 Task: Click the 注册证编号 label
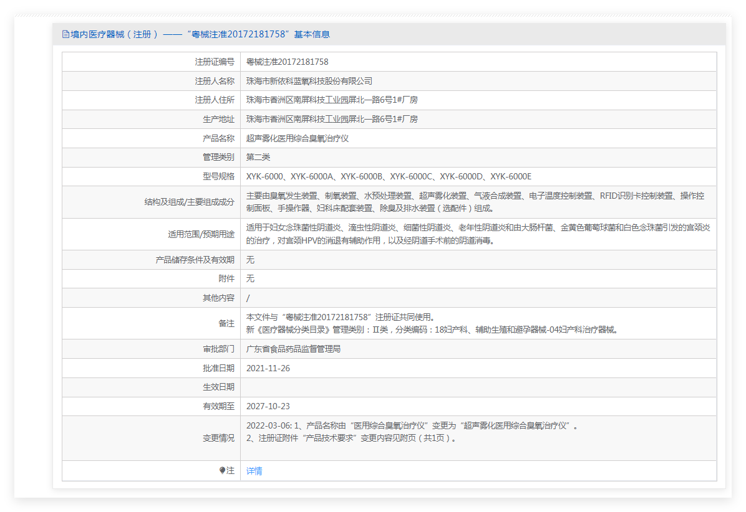[x=215, y=62]
